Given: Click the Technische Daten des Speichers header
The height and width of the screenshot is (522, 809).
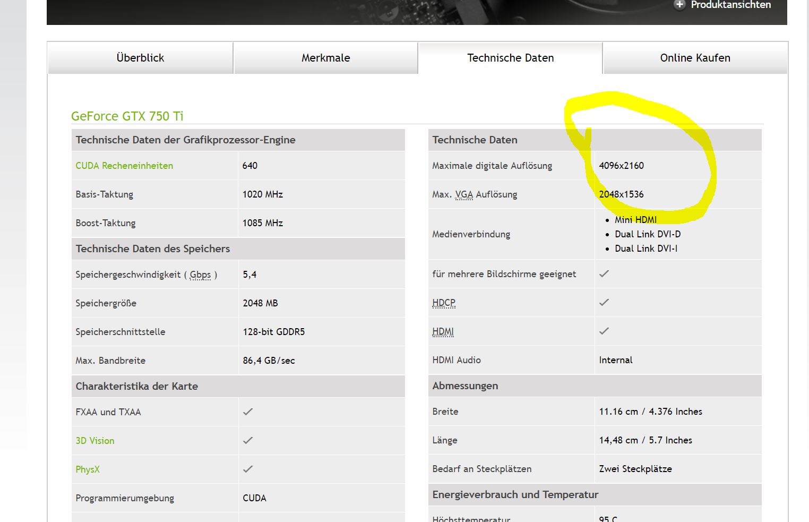Looking at the screenshot, I should tap(153, 249).
